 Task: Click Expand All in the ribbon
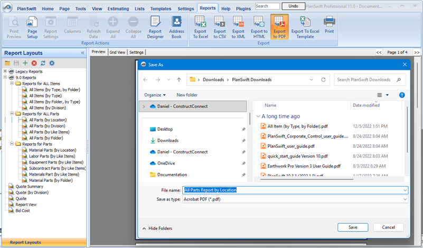[x=113, y=27]
